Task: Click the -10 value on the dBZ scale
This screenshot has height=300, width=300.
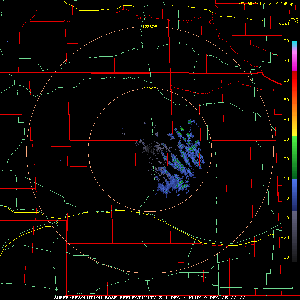Action: click(x=285, y=218)
